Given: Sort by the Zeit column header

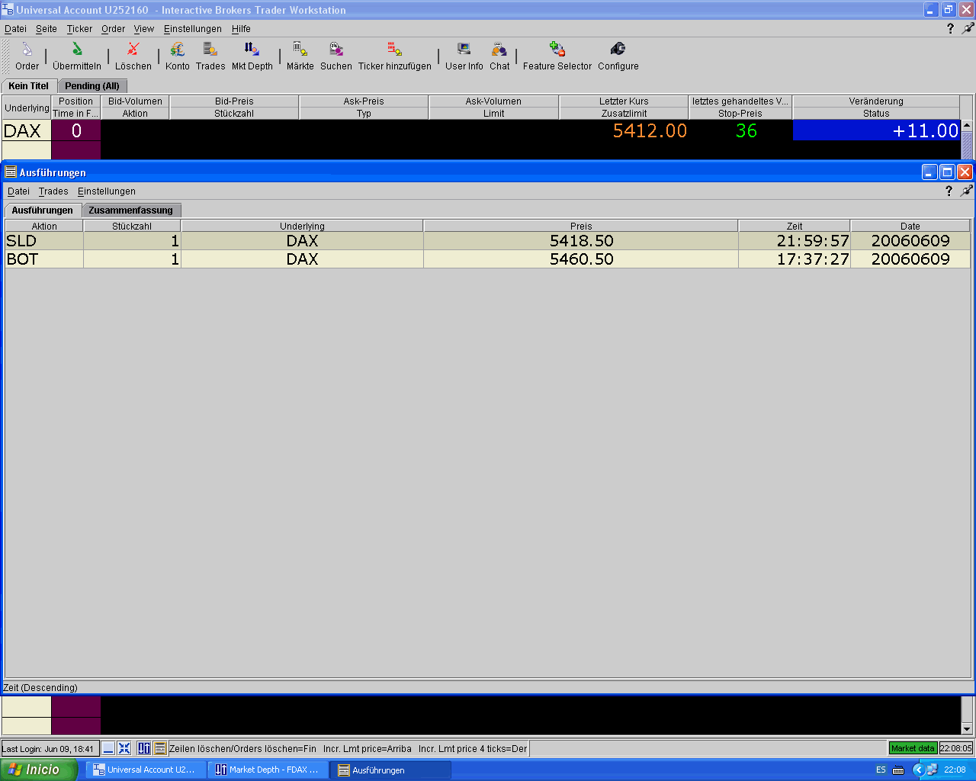Looking at the screenshot, I should 795,226.
